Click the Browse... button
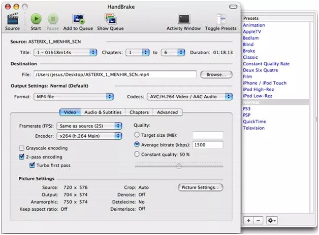 coord(216,74)
